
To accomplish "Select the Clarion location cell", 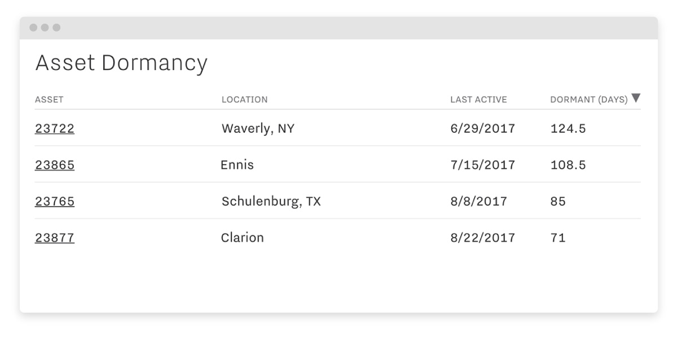I will point(243,238).
